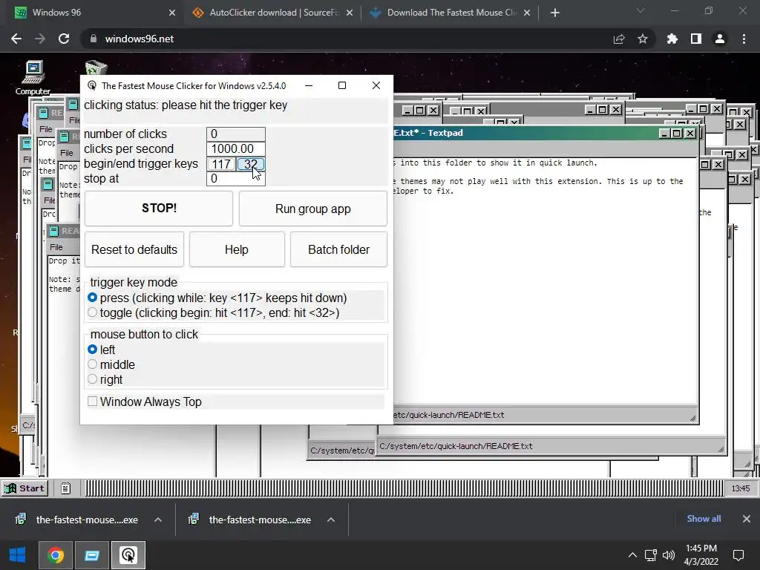Open Chrome from the Windows taskbar

point(55,555)
